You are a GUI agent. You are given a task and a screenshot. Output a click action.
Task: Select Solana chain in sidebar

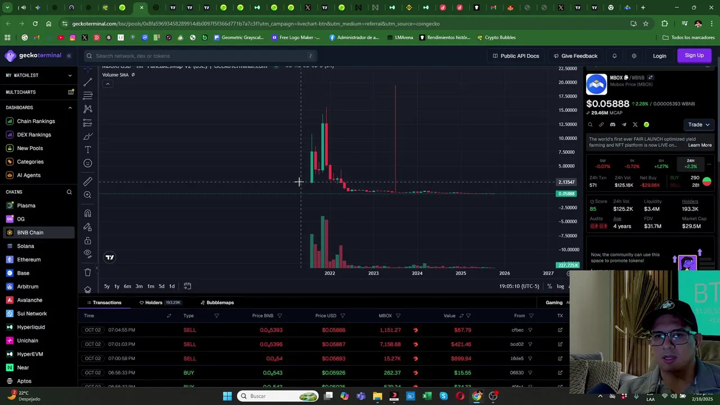(25, 246)
